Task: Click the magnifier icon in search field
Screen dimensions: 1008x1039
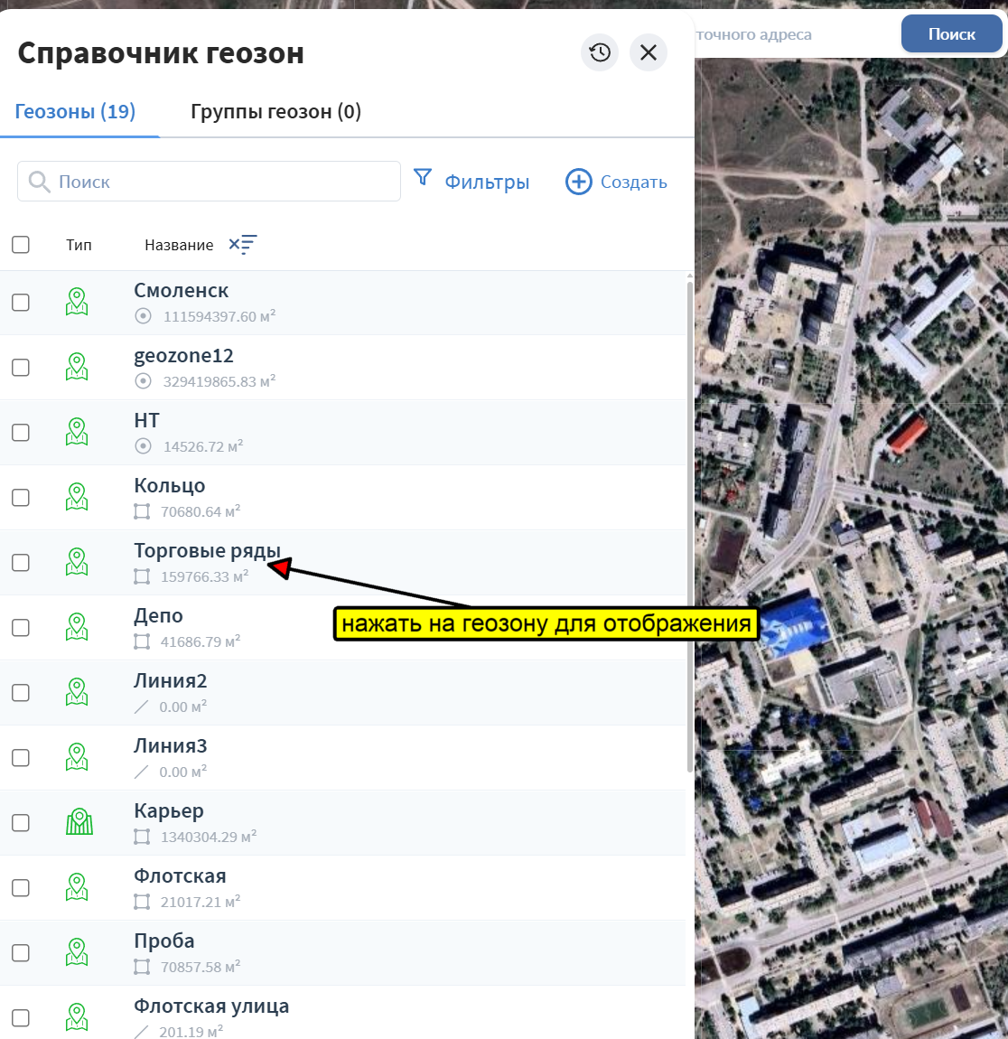Action: coord(39,182)
